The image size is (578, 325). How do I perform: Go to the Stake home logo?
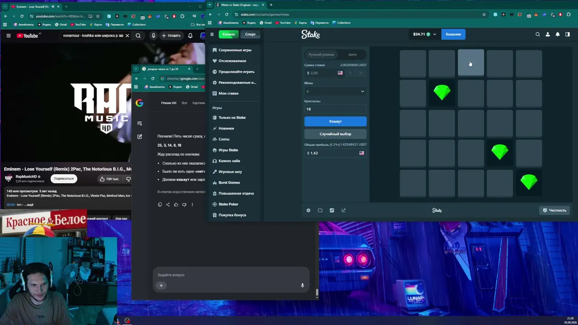[311, 34]
